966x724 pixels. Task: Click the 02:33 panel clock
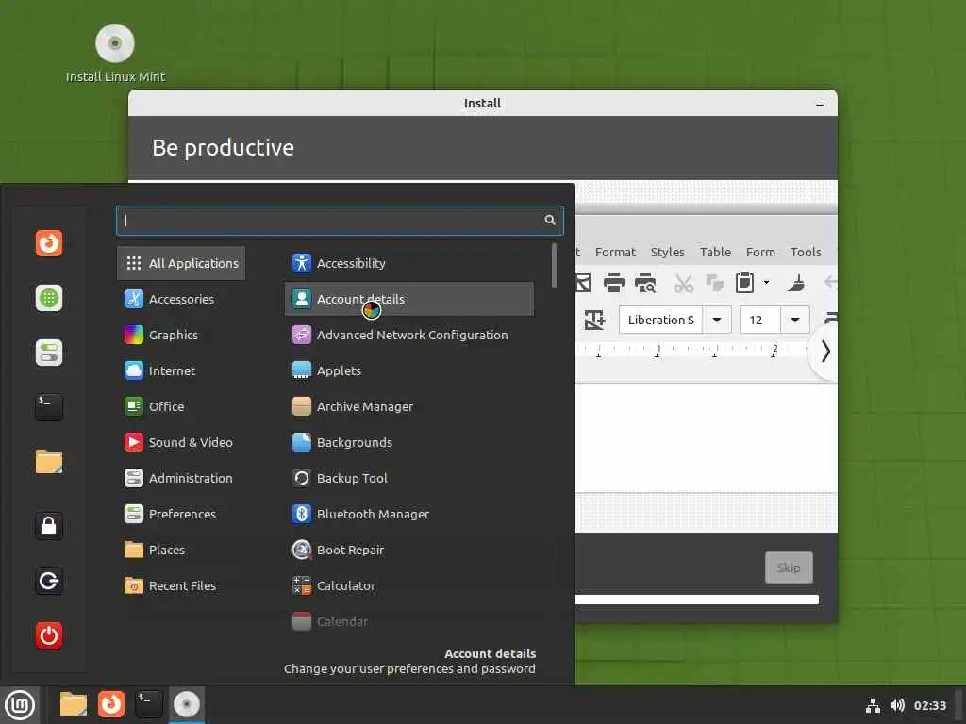[929, 705]
